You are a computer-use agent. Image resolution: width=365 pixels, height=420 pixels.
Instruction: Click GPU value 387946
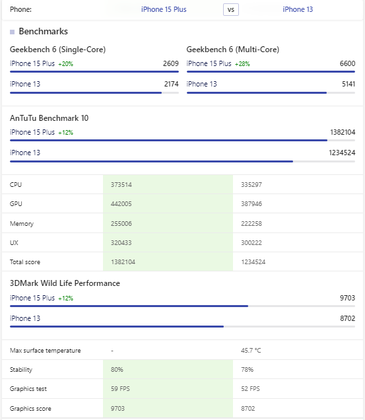coord(251,204)
